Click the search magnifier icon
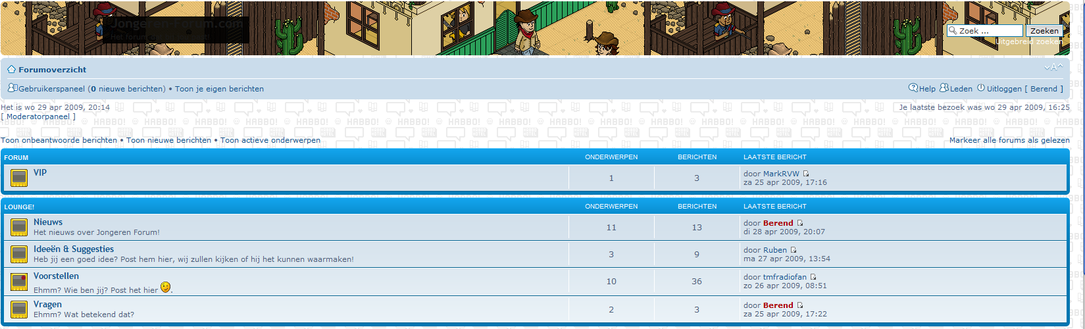 953,31
